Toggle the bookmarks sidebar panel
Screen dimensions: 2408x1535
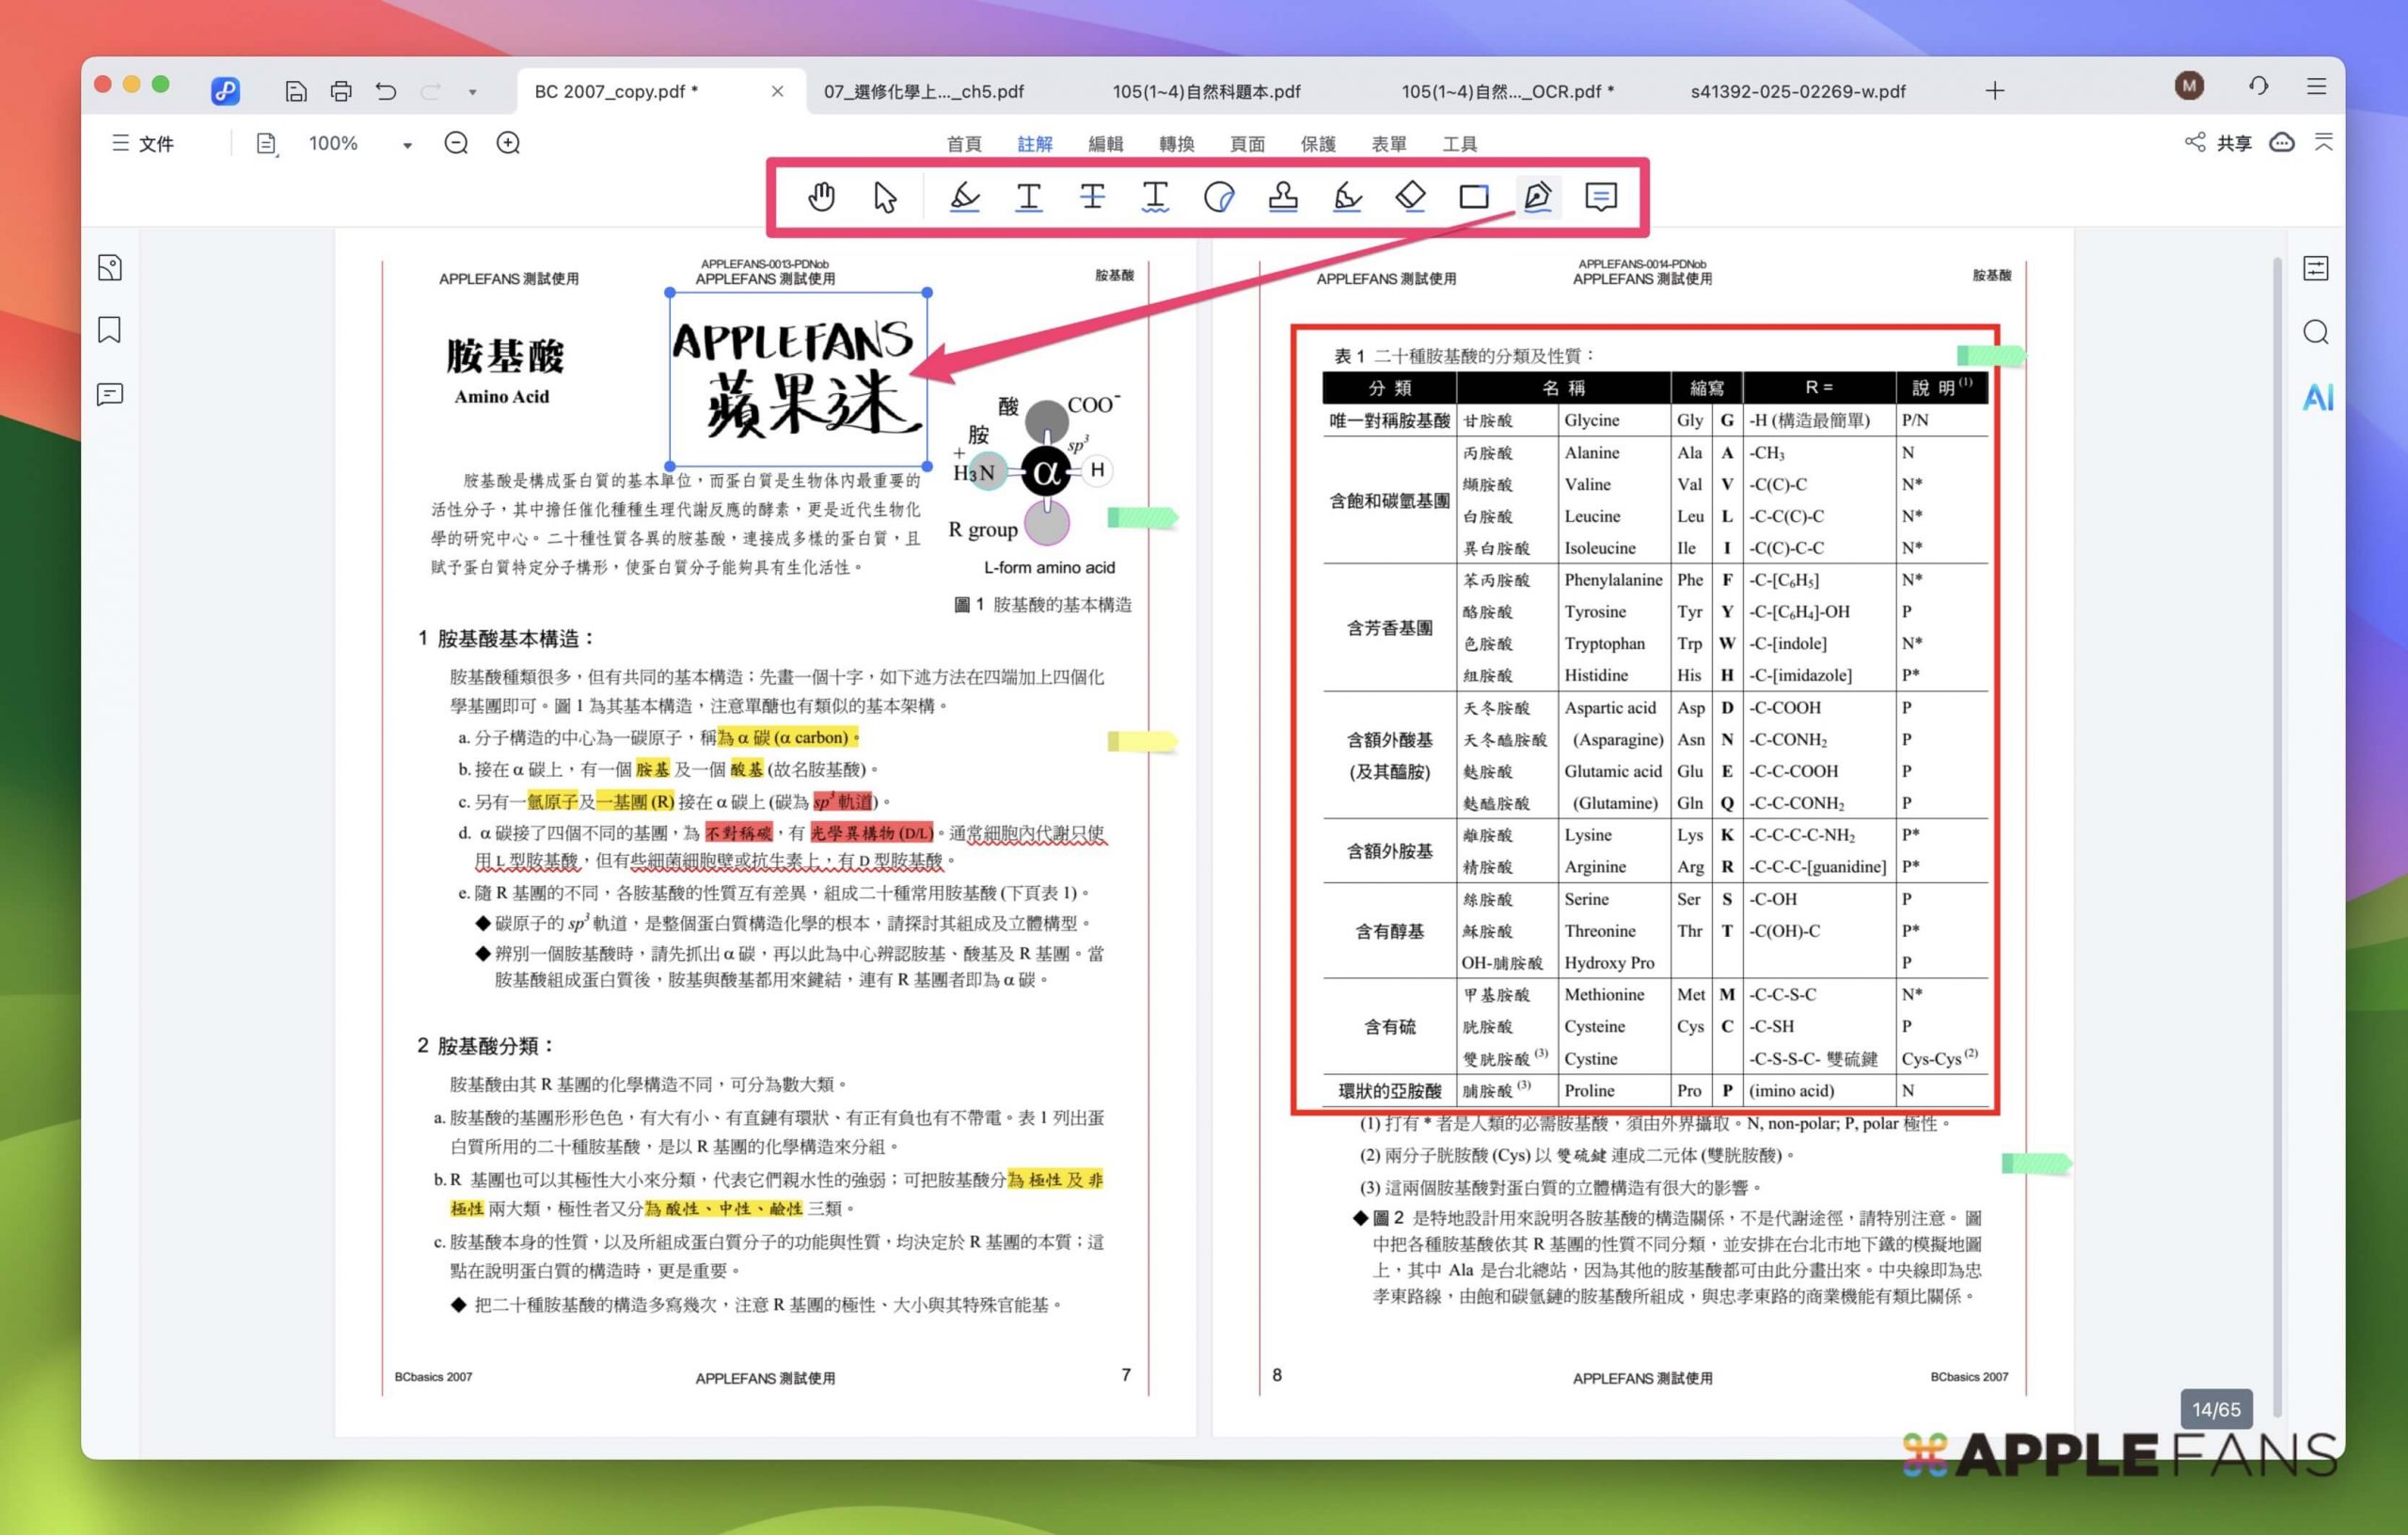click(x=110, y=330)
